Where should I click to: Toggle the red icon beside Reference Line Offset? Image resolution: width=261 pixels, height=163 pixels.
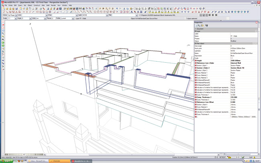[196, 102]
